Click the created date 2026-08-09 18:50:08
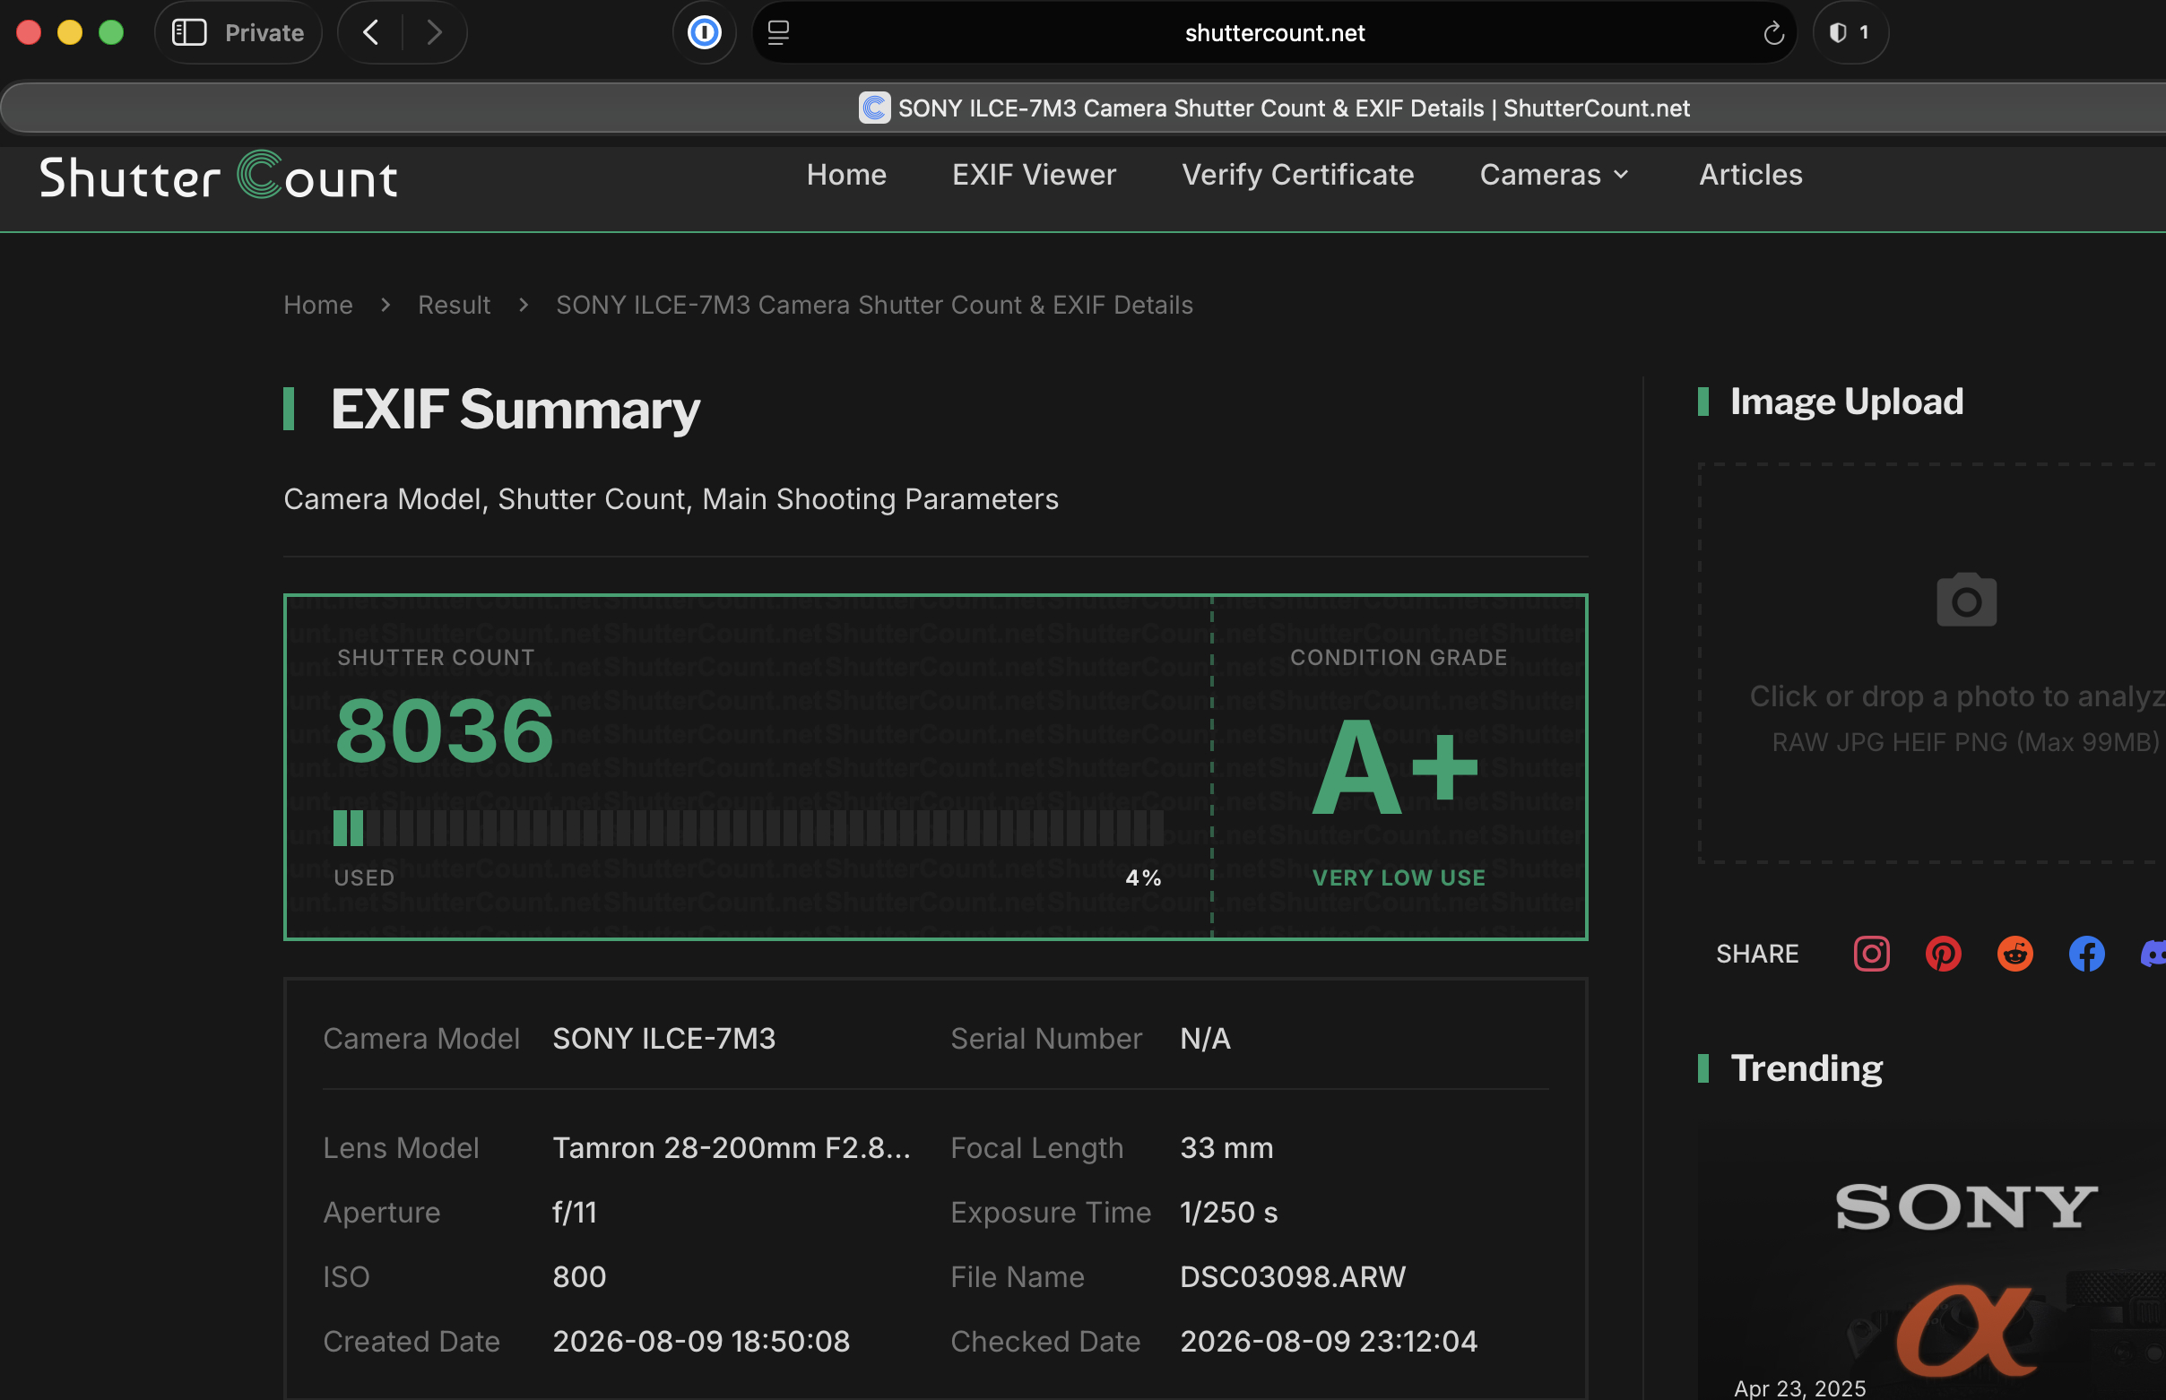Image resolution: width=2166 pixels, height=1400 pixels. click(x=701, y=1342)
